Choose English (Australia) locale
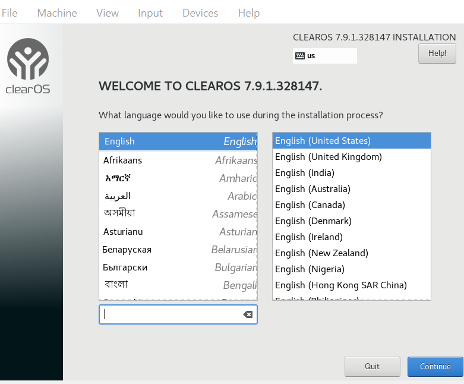The width and height of the screenshot is (464, 384). [352, 189]
